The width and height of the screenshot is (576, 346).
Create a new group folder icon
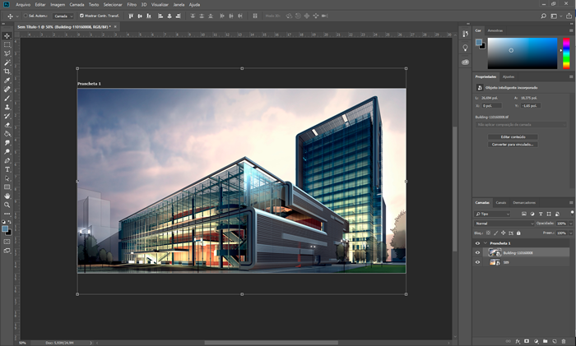[x=545, y=341]
